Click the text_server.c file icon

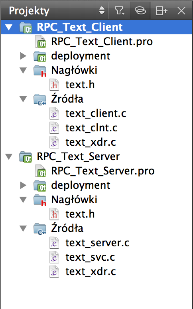point(54,243)
